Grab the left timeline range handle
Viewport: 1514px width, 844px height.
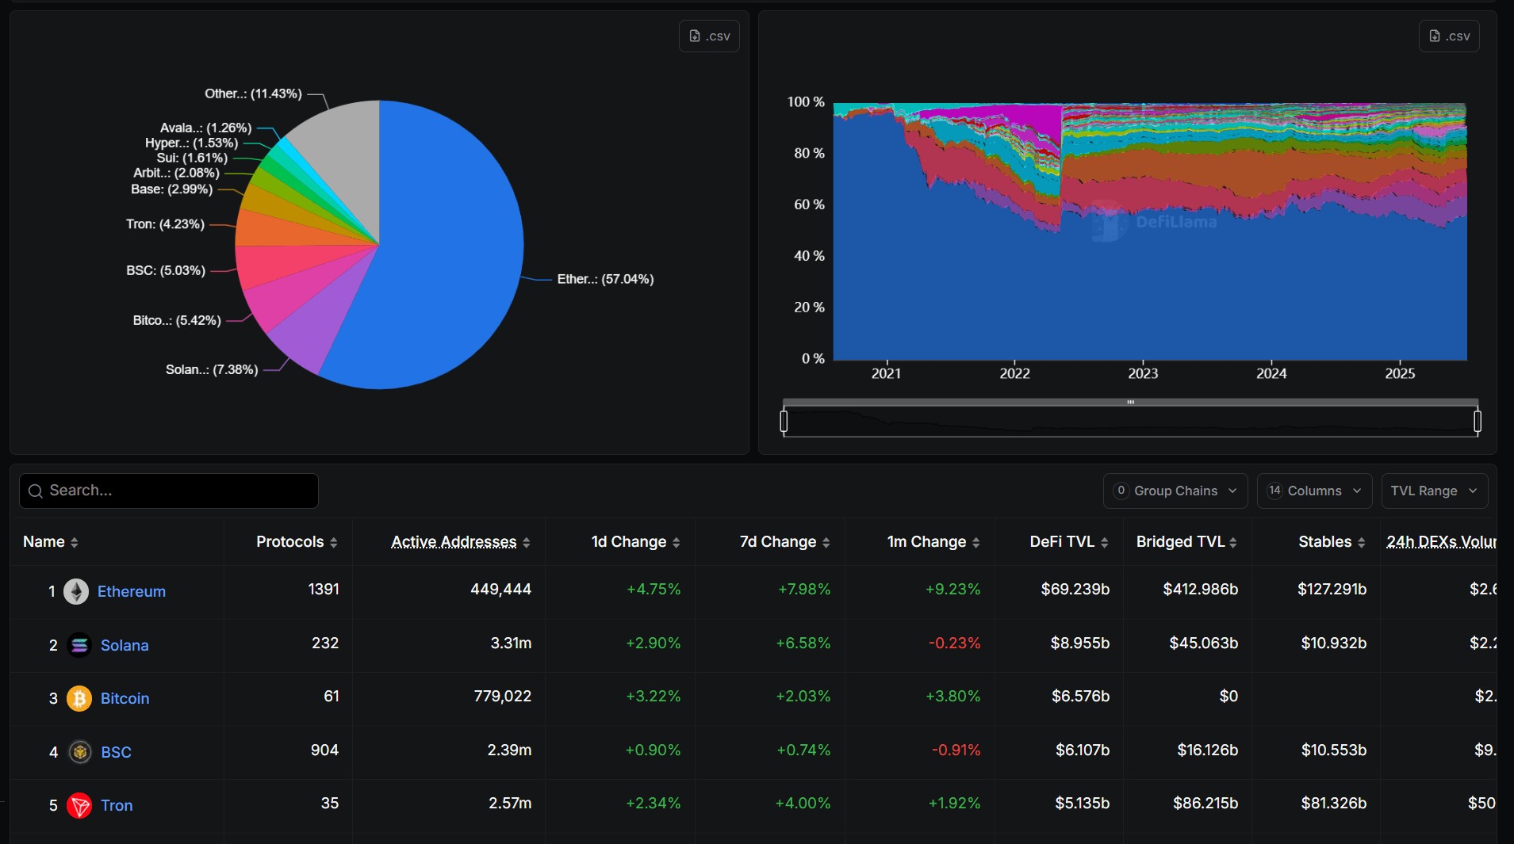(784, 421)
